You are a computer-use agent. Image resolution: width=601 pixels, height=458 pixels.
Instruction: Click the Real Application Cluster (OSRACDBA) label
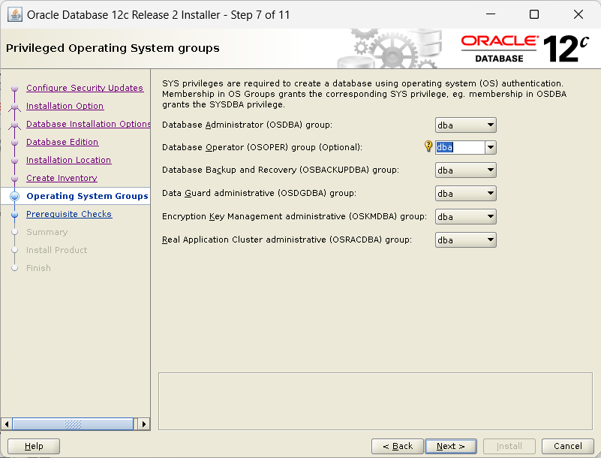click(x=287, y=240)
